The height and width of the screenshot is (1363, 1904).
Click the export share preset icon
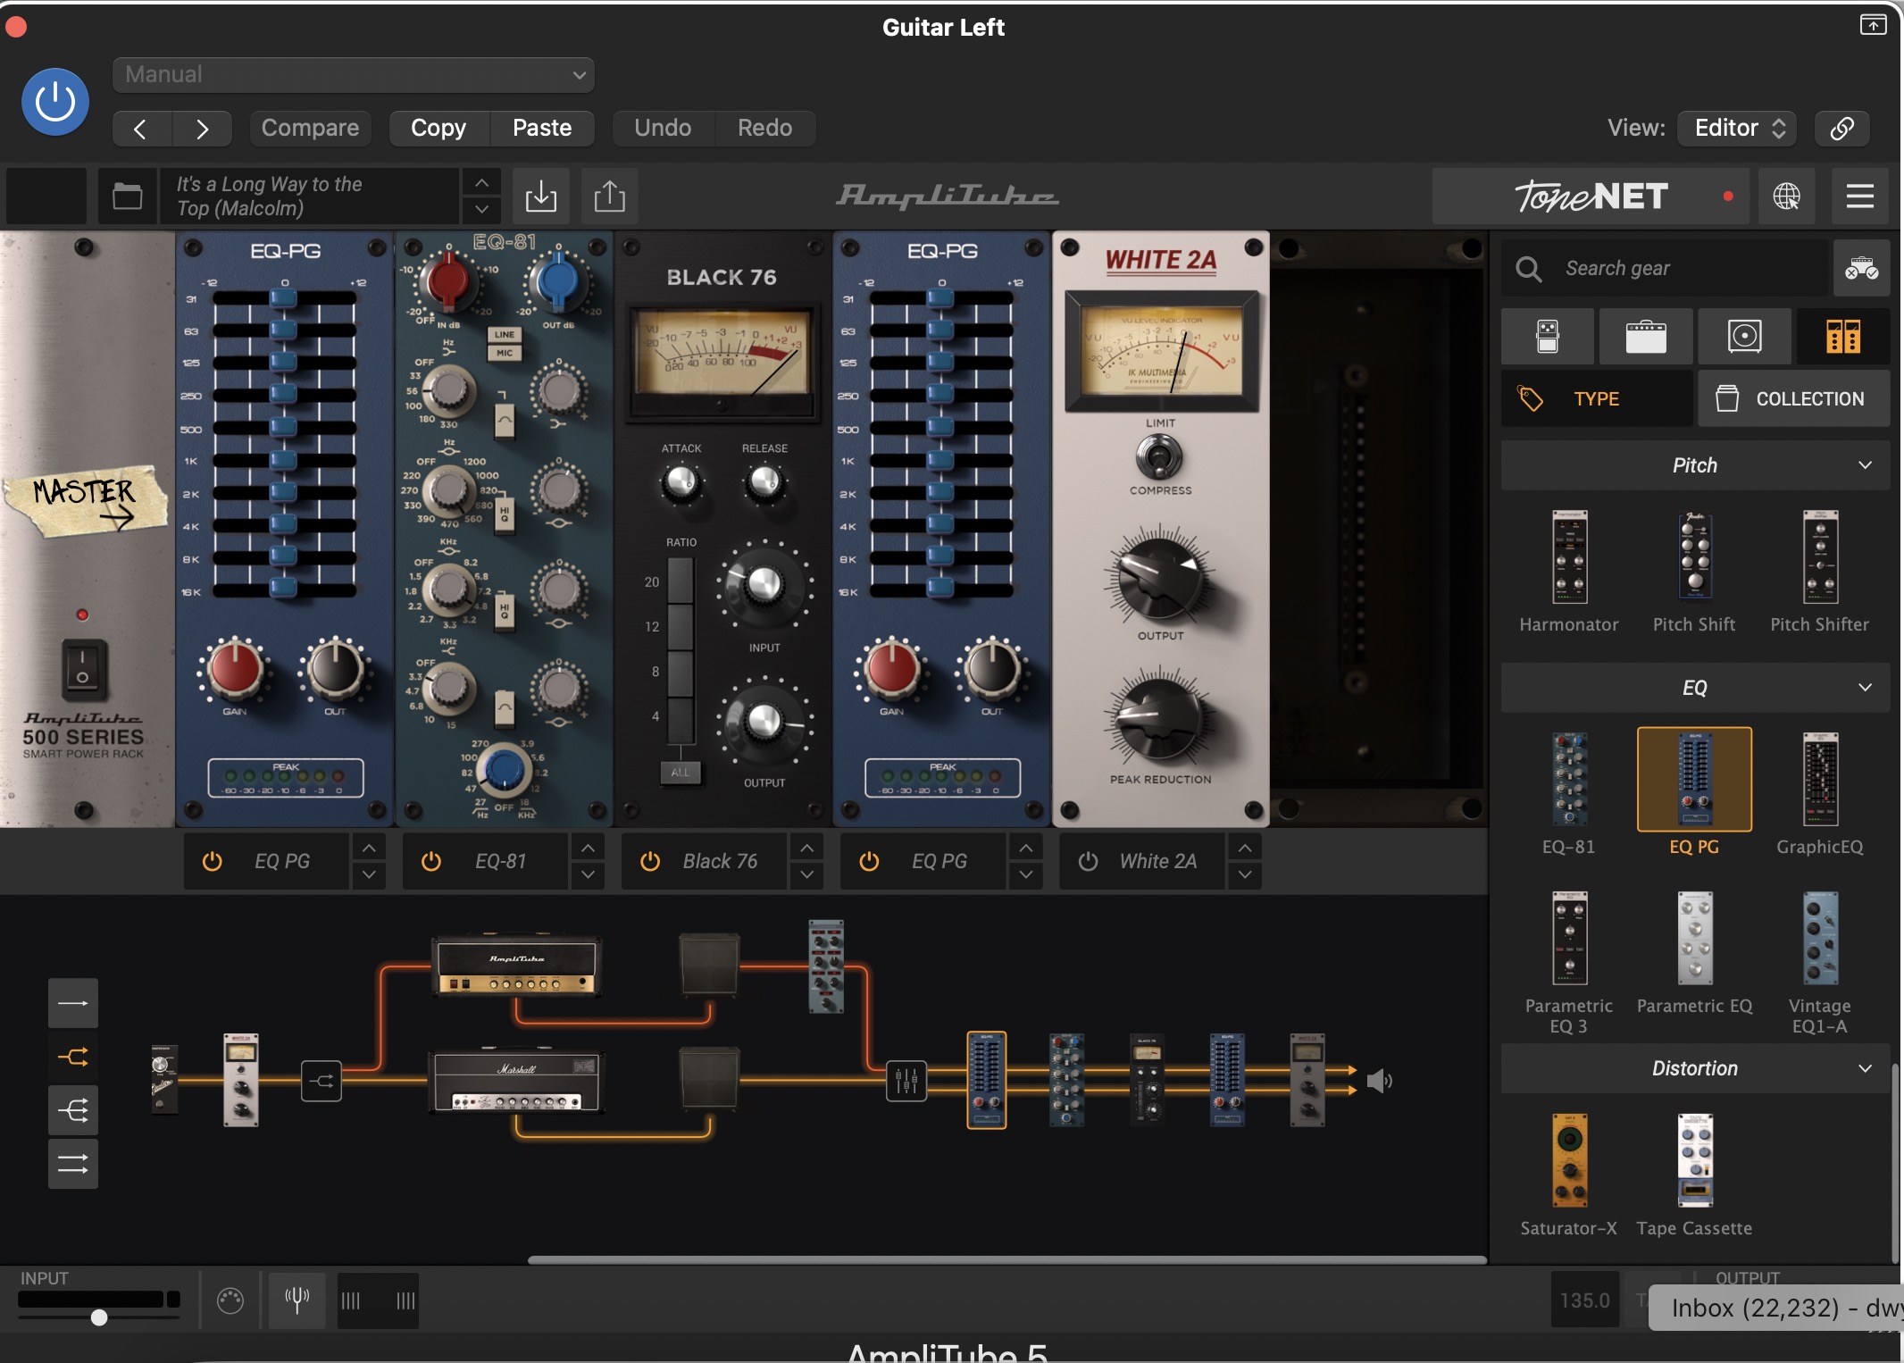coord(609,196)
